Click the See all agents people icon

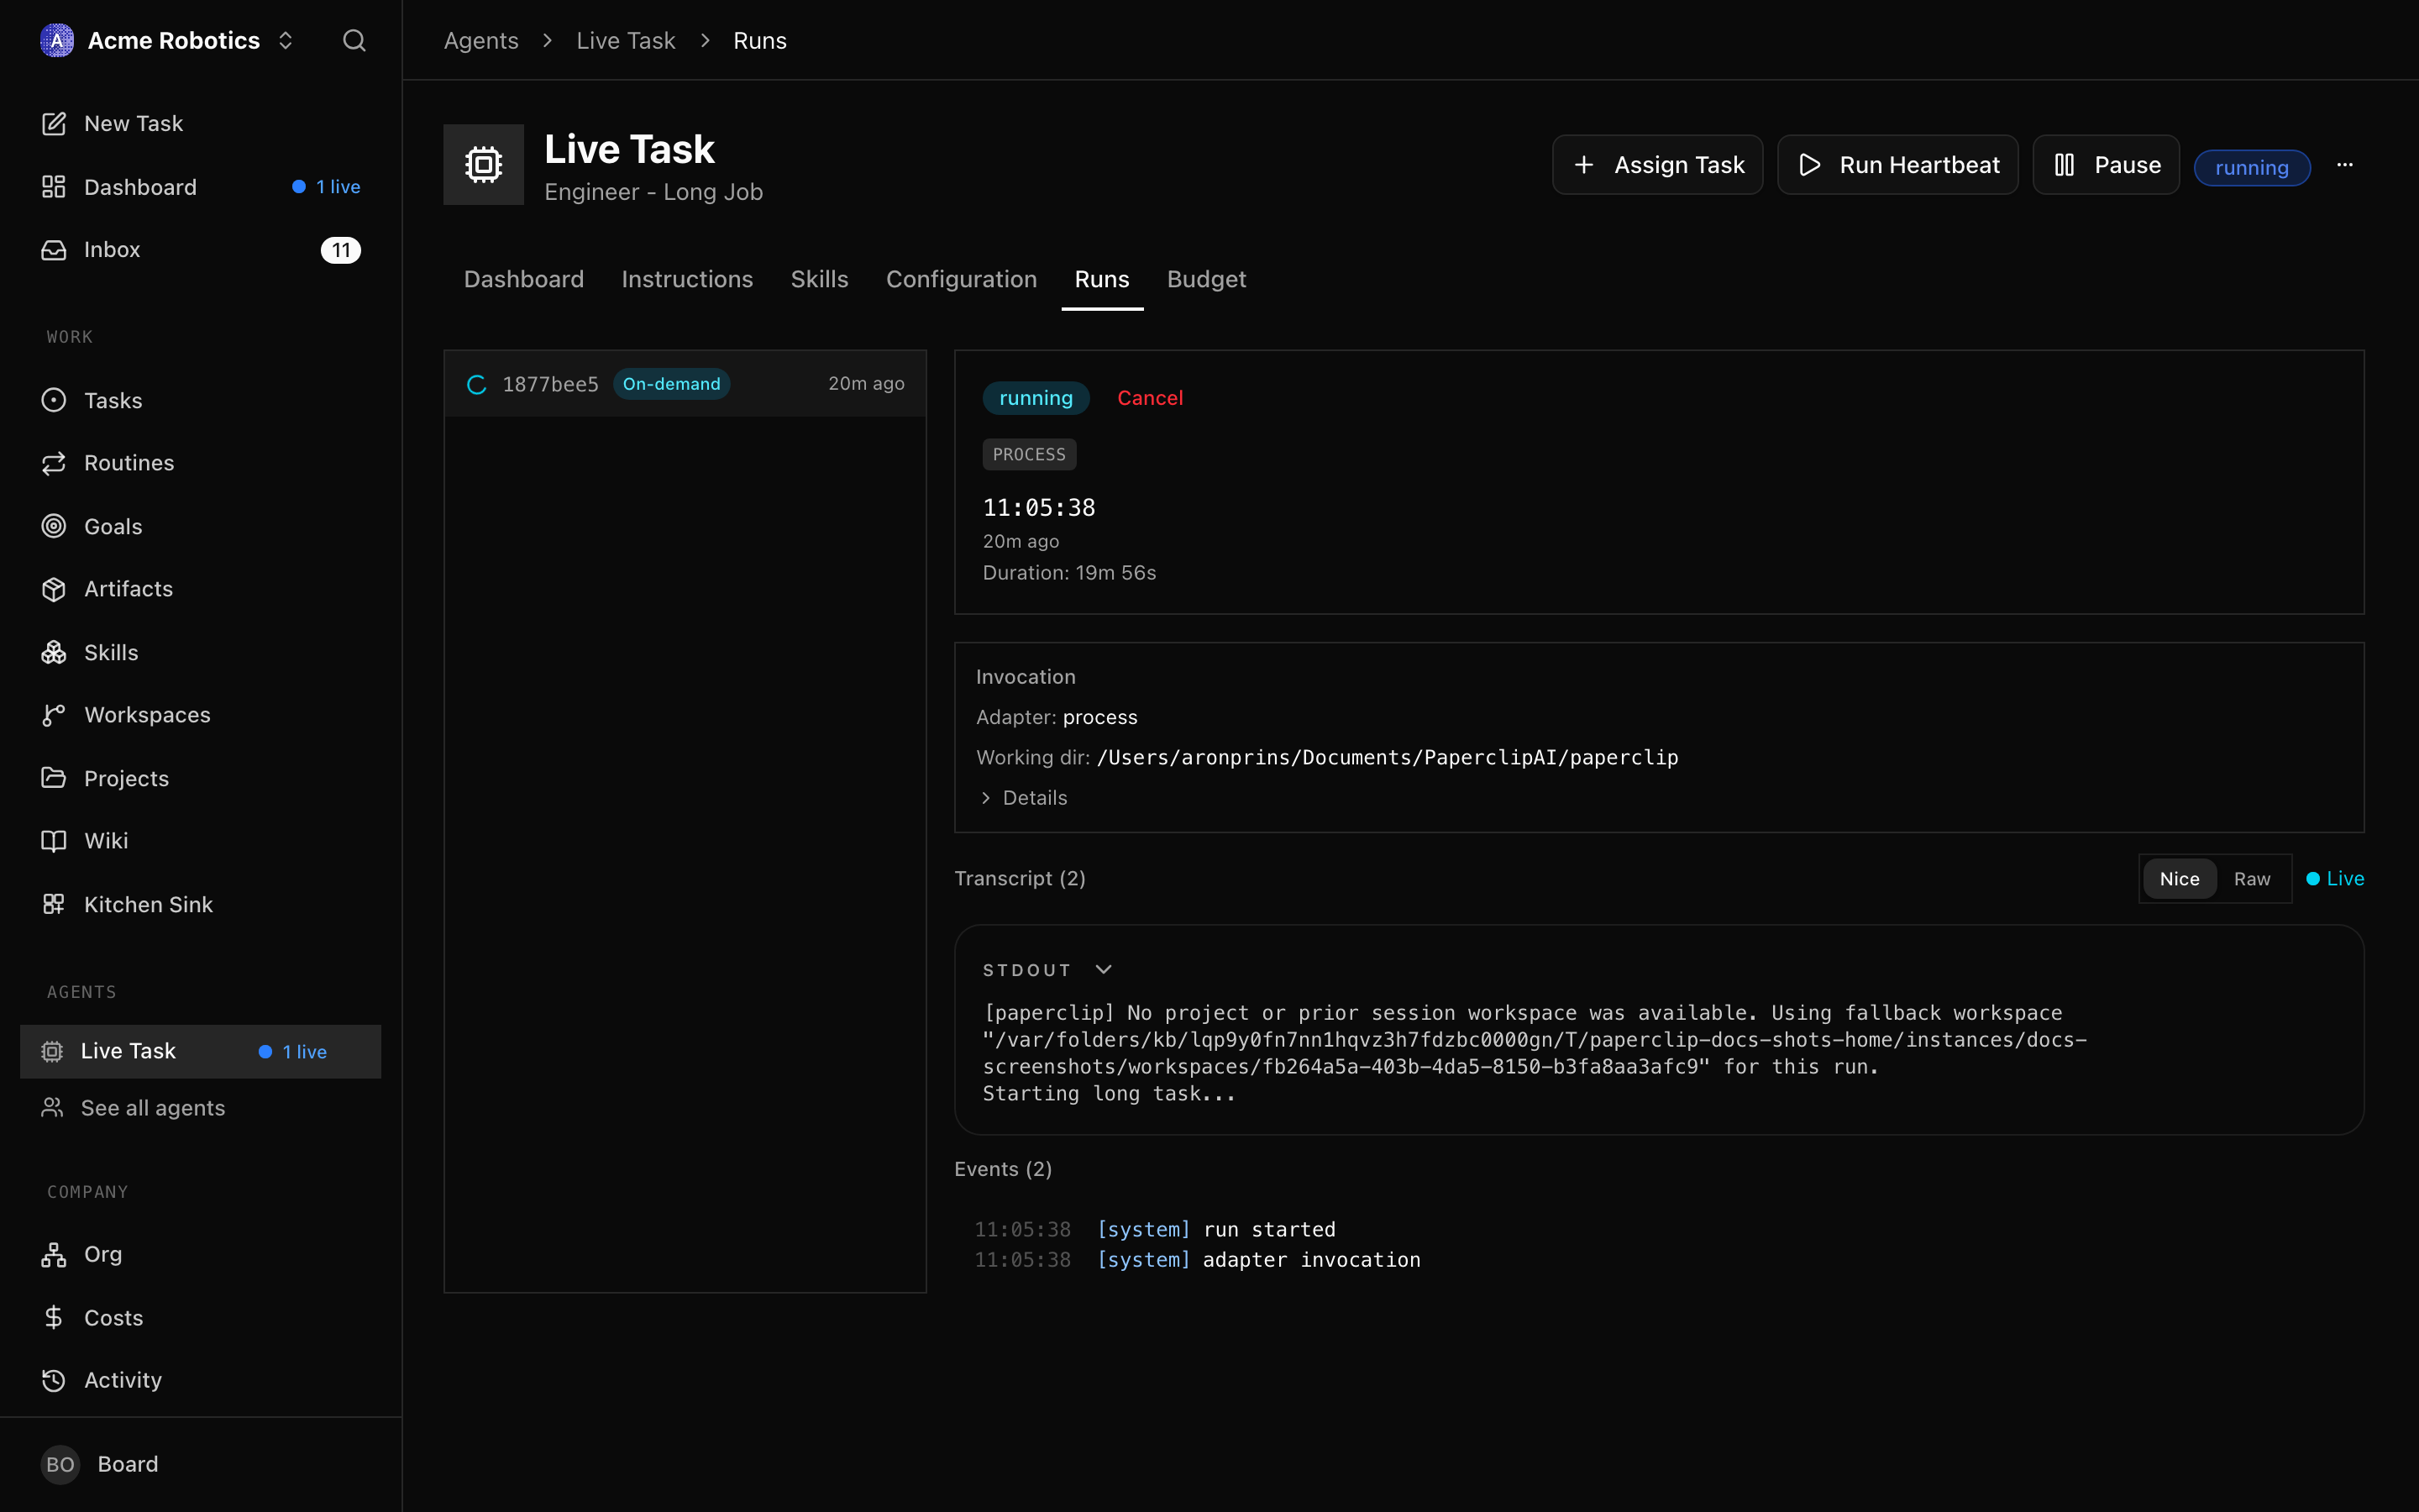(52, 1108)
